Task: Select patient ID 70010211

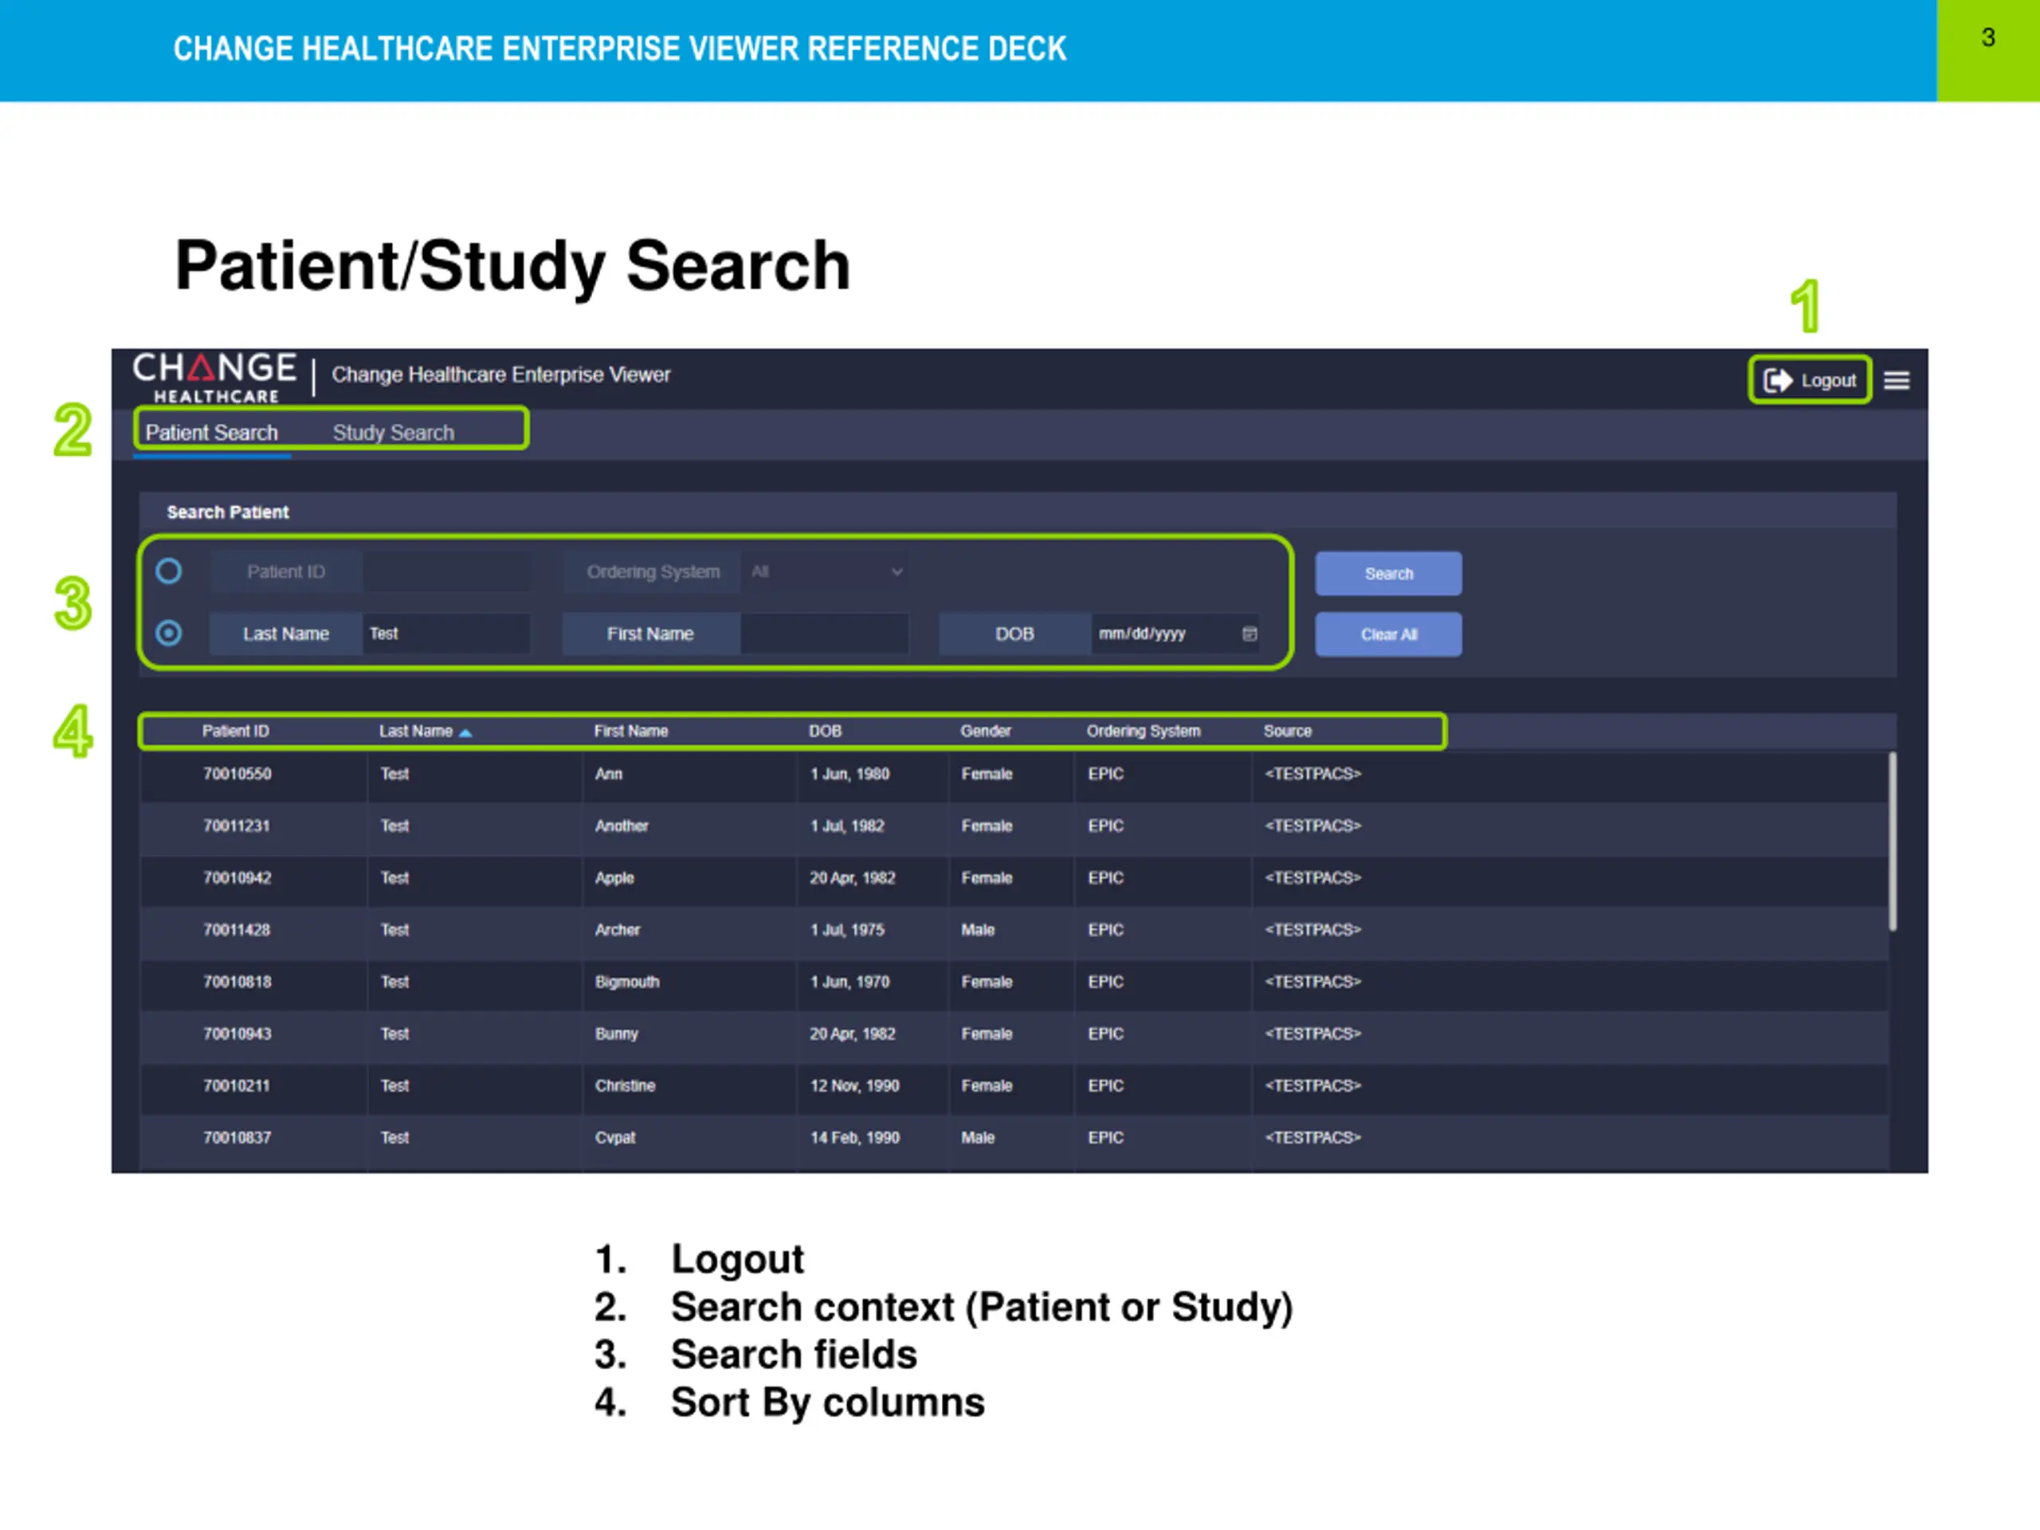Action: click(x=237, y=1085)
